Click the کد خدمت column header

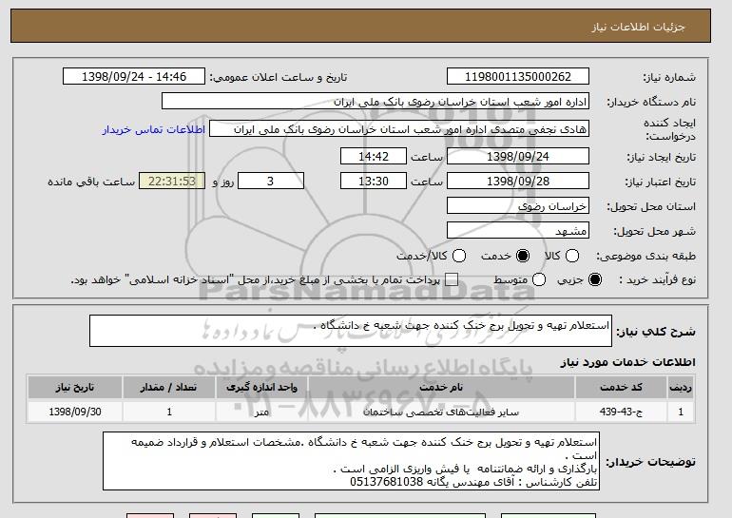[621, 388]
